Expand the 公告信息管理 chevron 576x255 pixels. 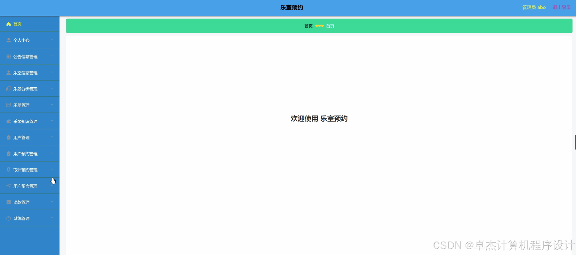pyautogui.click(x=52, y=56)
